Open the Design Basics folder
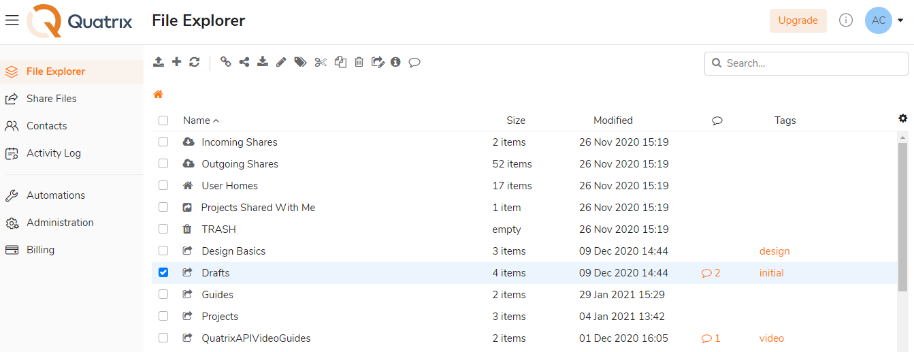Image resolution: width=914 pixels, height=352 pixels. [x=233, y=251]
